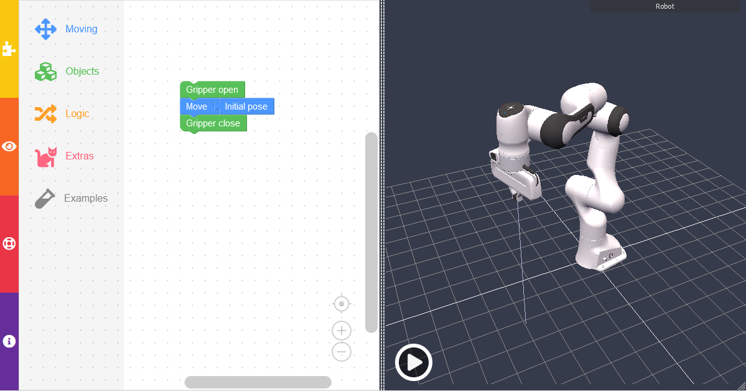The width and height of the screenshot is (746, 391).
Task: Select the puzzle piece icon on colored sidebar
Action: [x=9, y=49]
